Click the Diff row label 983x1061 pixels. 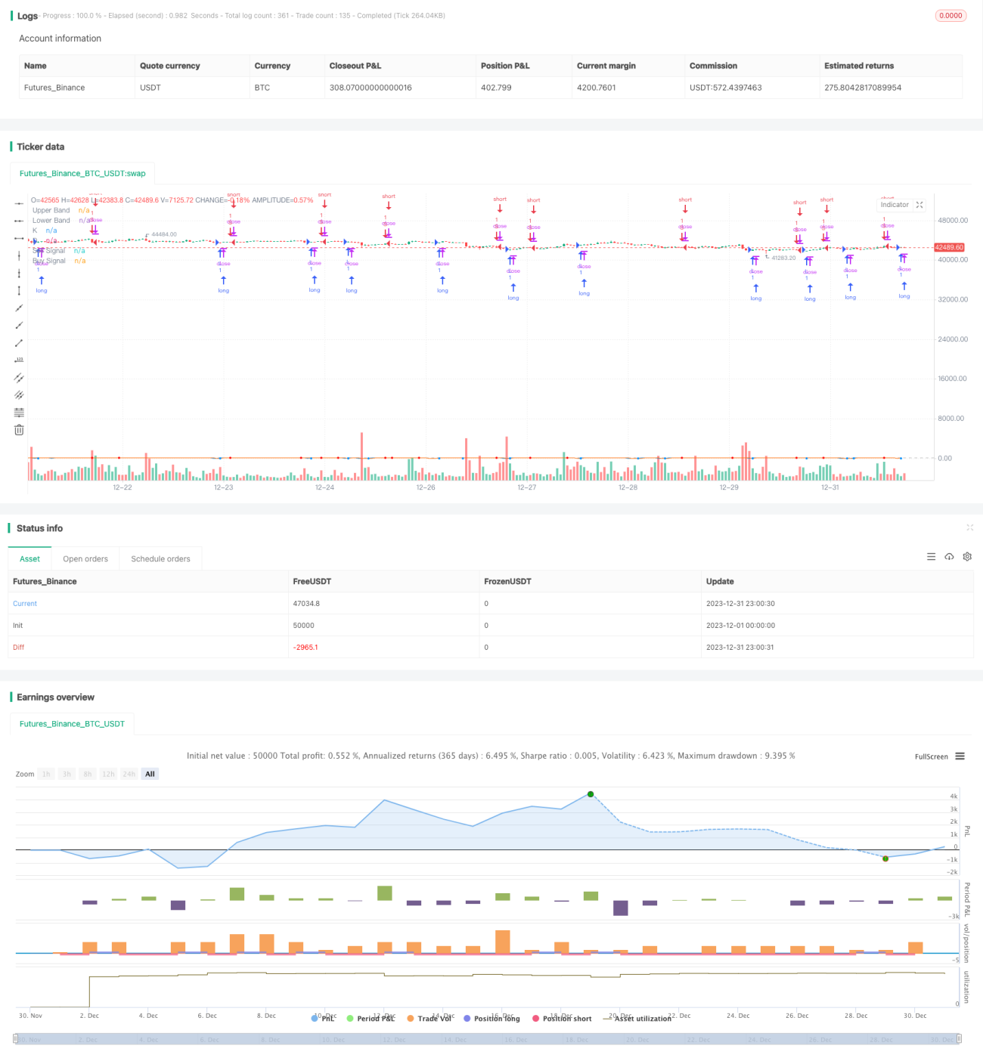click(x=18, y=647)
